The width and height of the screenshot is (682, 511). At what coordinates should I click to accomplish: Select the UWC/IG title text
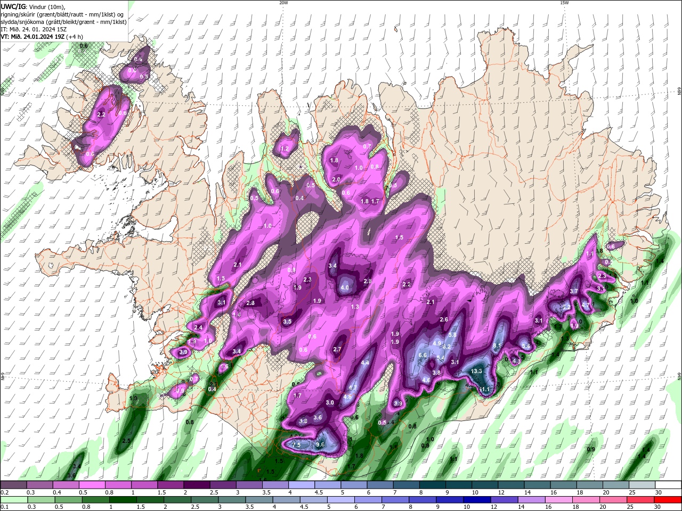click(14, 6)
